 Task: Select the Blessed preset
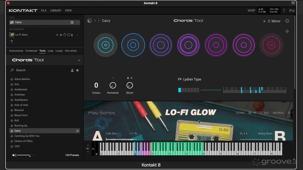(19, 110)
